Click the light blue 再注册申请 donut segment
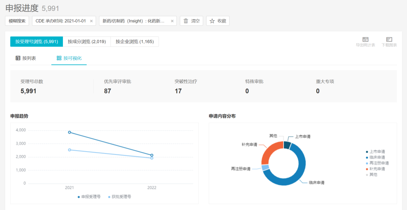Screen dimensions: 407x210 coord(265,167)
